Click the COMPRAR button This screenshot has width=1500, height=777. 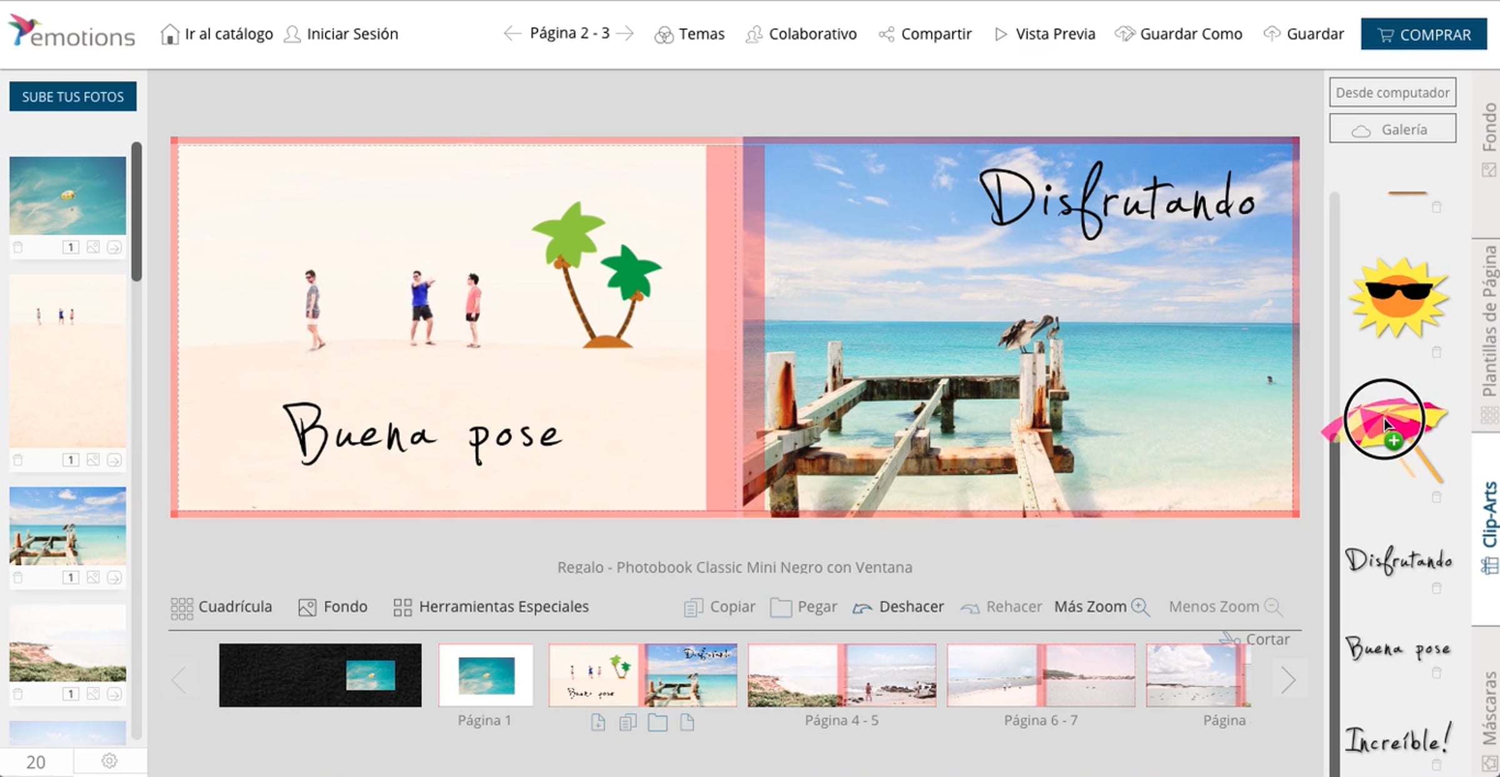[1423, 34]
